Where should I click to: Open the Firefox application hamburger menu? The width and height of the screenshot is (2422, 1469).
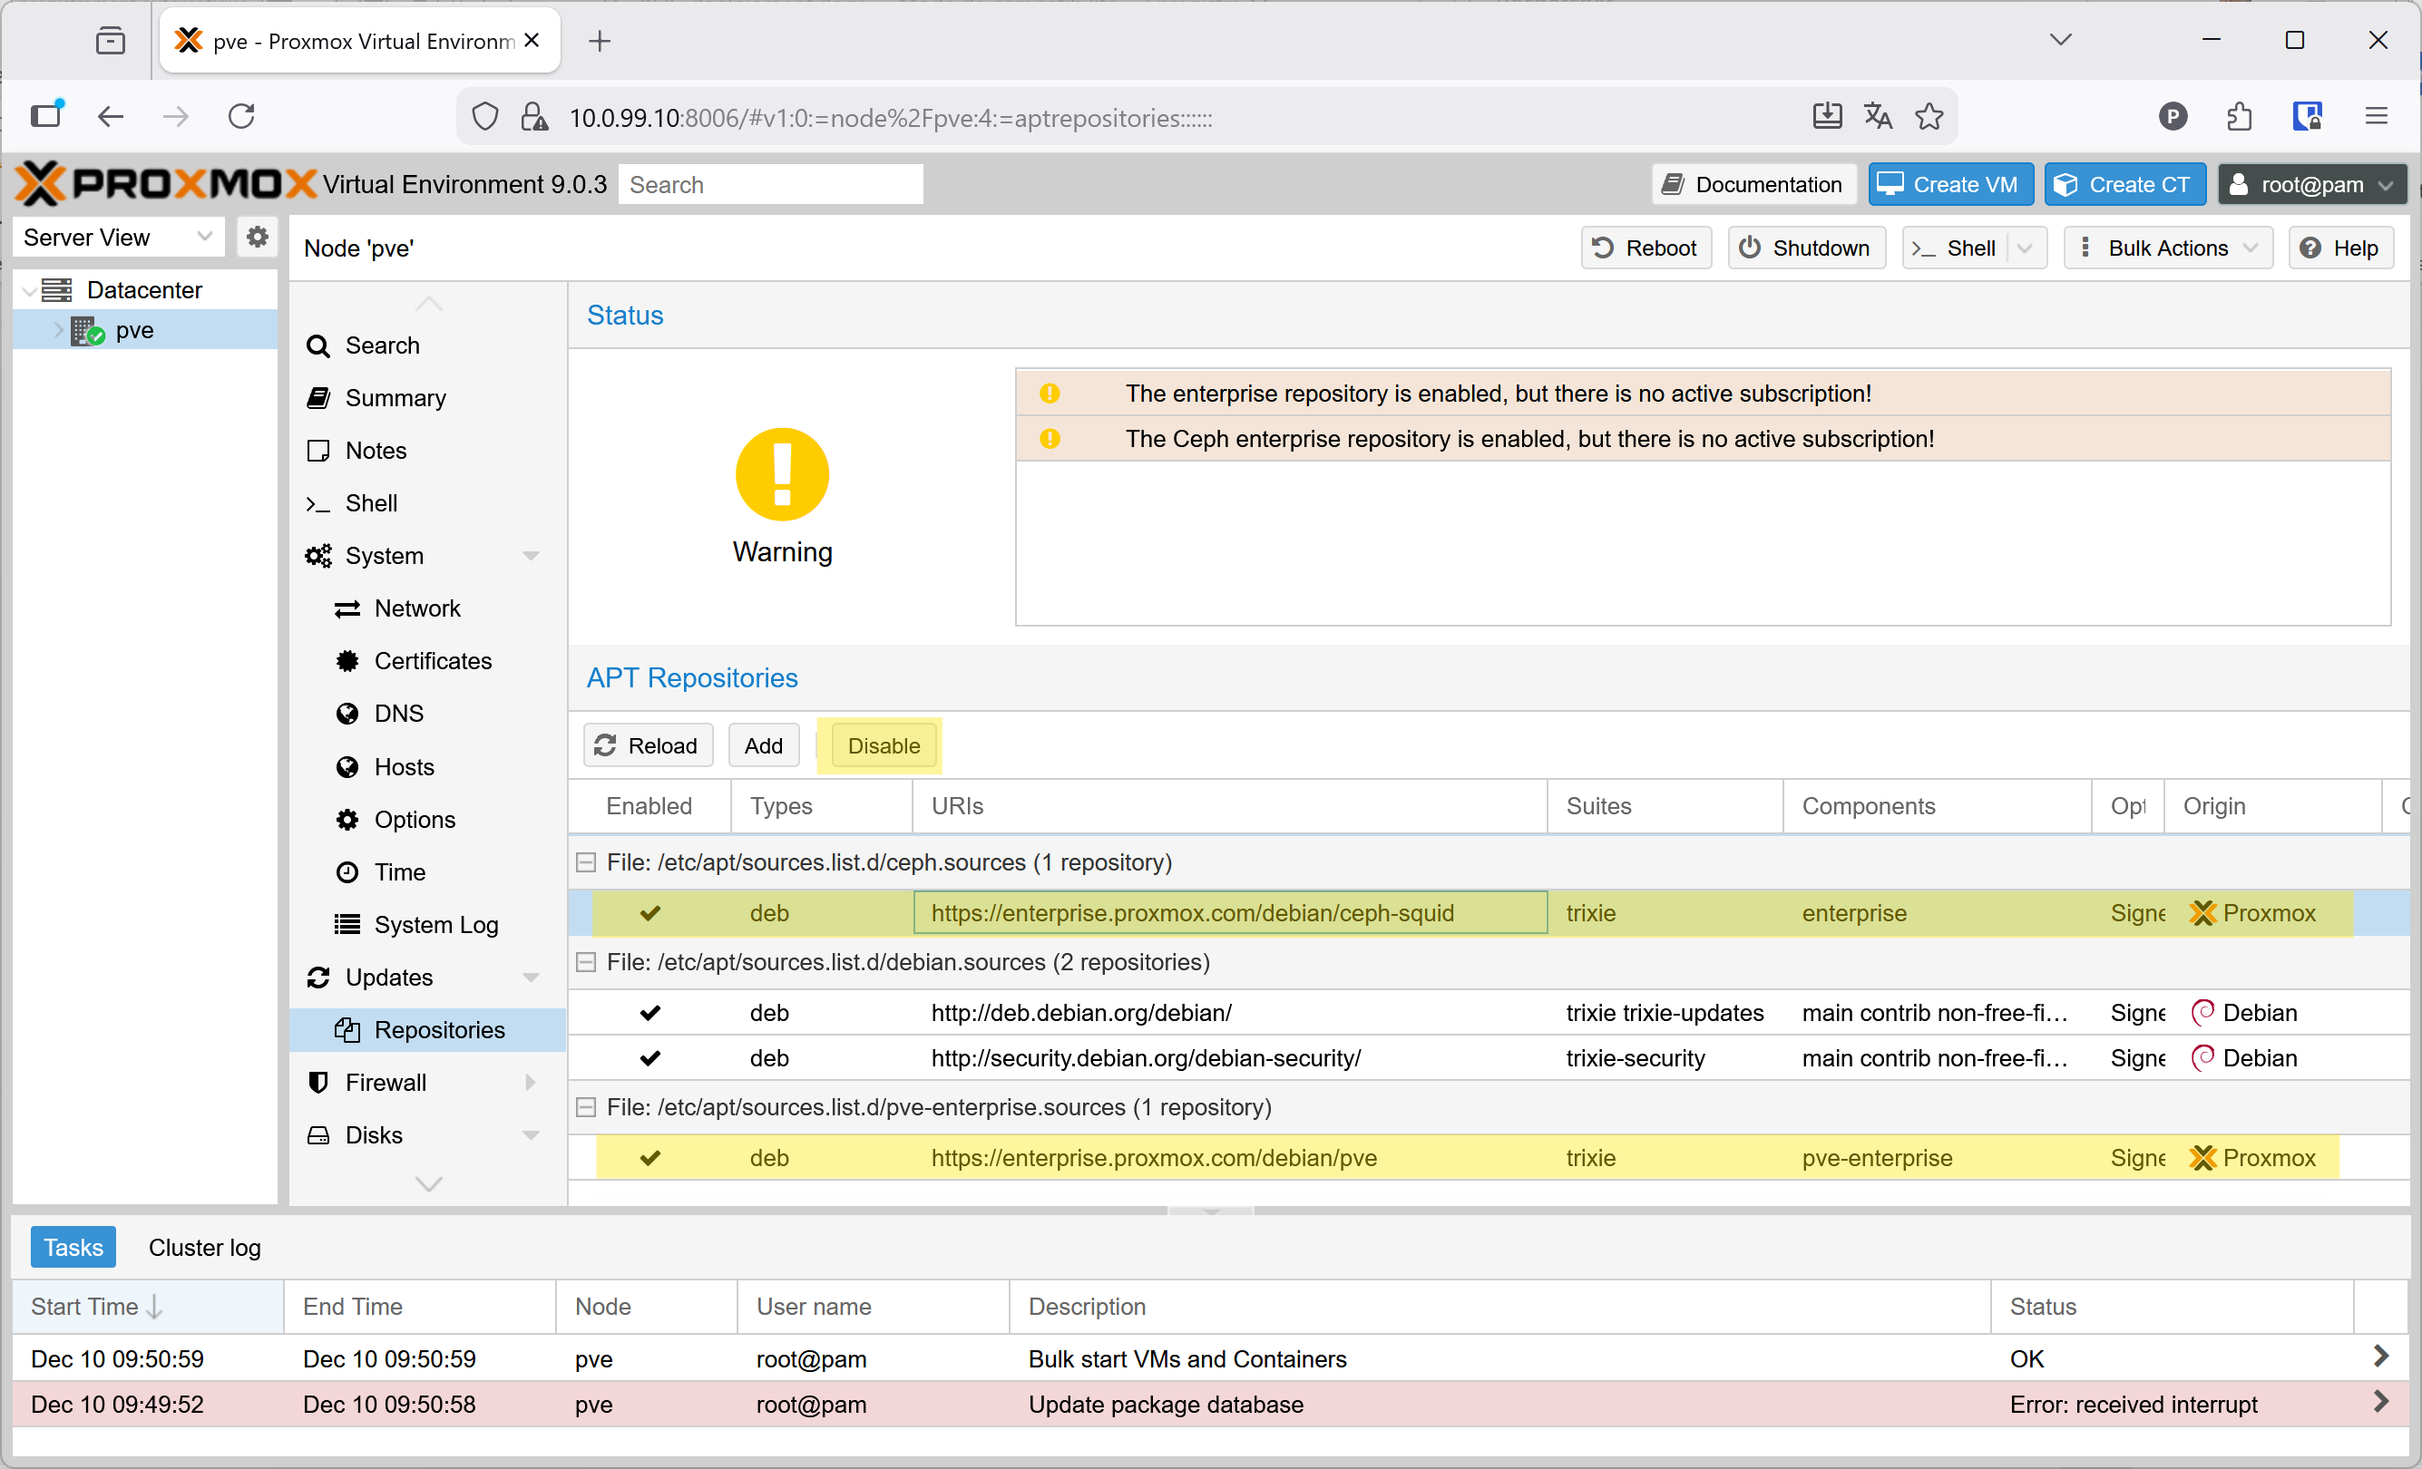[2376, 117]
